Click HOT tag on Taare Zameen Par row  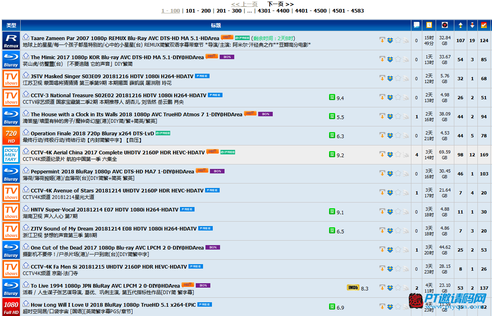pyautogui.click(x=227, y=37)
